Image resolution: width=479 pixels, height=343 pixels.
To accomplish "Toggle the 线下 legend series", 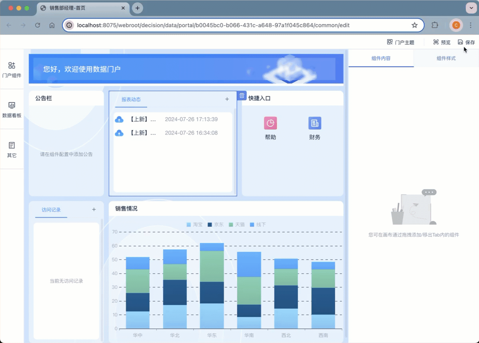I will click(x=257, y=225).
